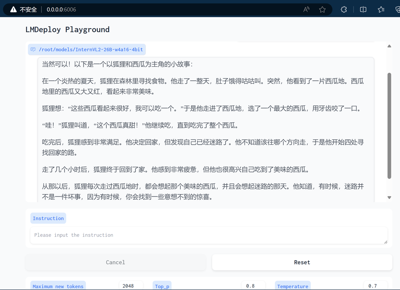This screenshot has height=290, width=400.
Task: Click the Temperature label
Action: point(293,286)
